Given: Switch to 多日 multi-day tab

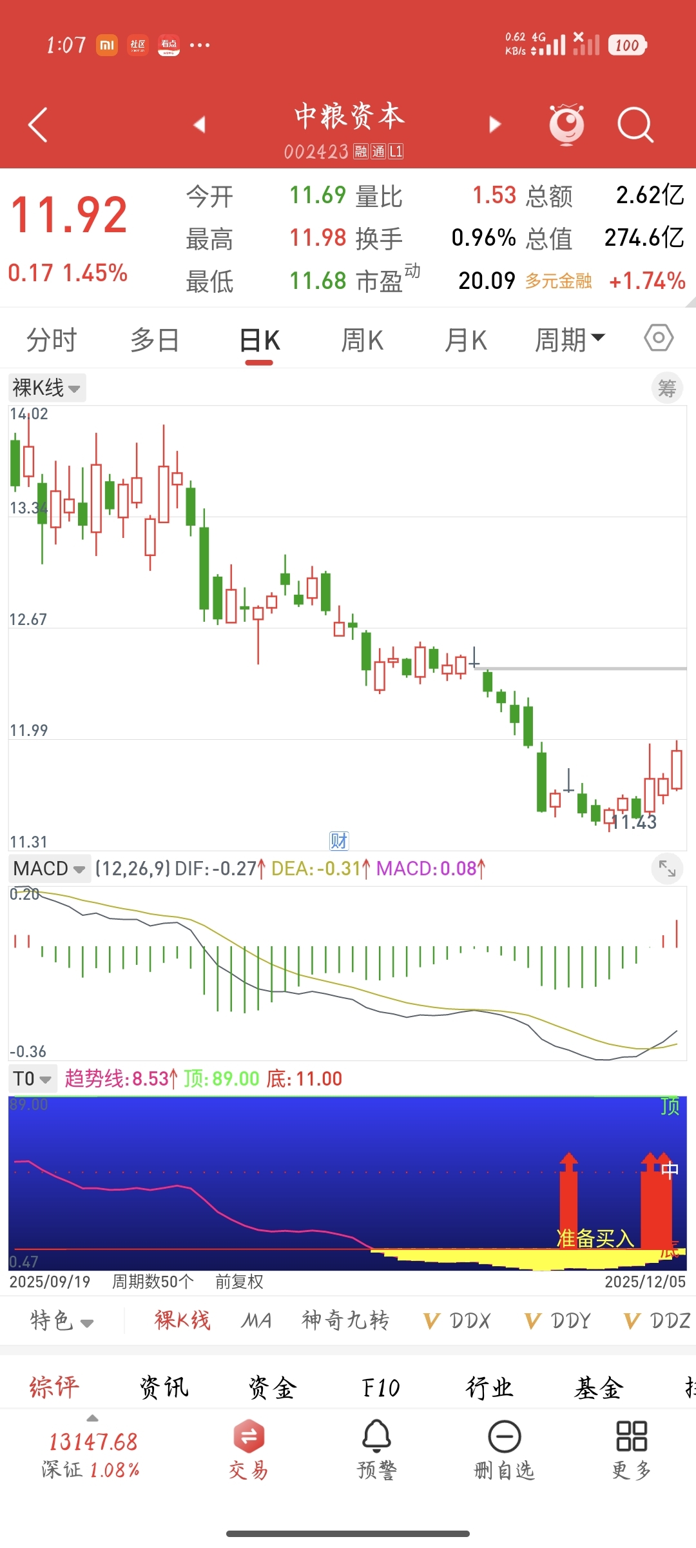Looking at the screenshot, I should [x=155, y=340].
